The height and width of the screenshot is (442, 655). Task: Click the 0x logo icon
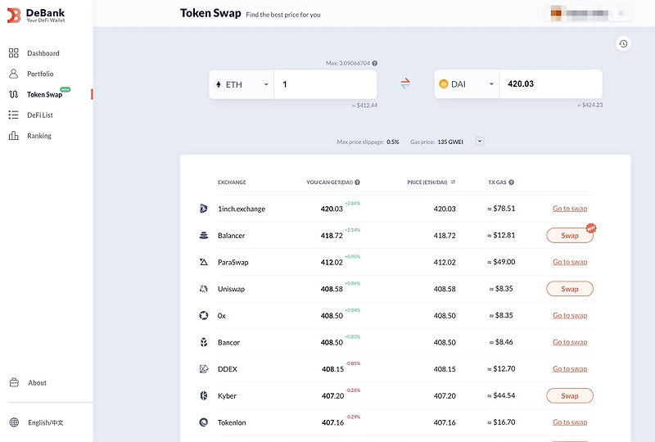(203, 315)
